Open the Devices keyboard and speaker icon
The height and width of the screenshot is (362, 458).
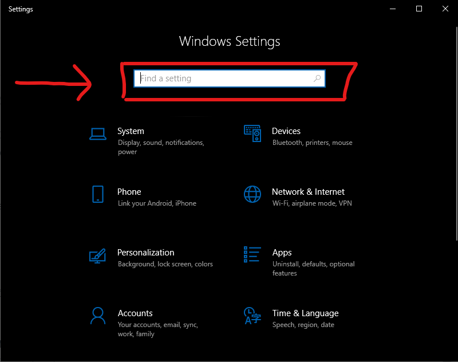click(x=252, y=133)
